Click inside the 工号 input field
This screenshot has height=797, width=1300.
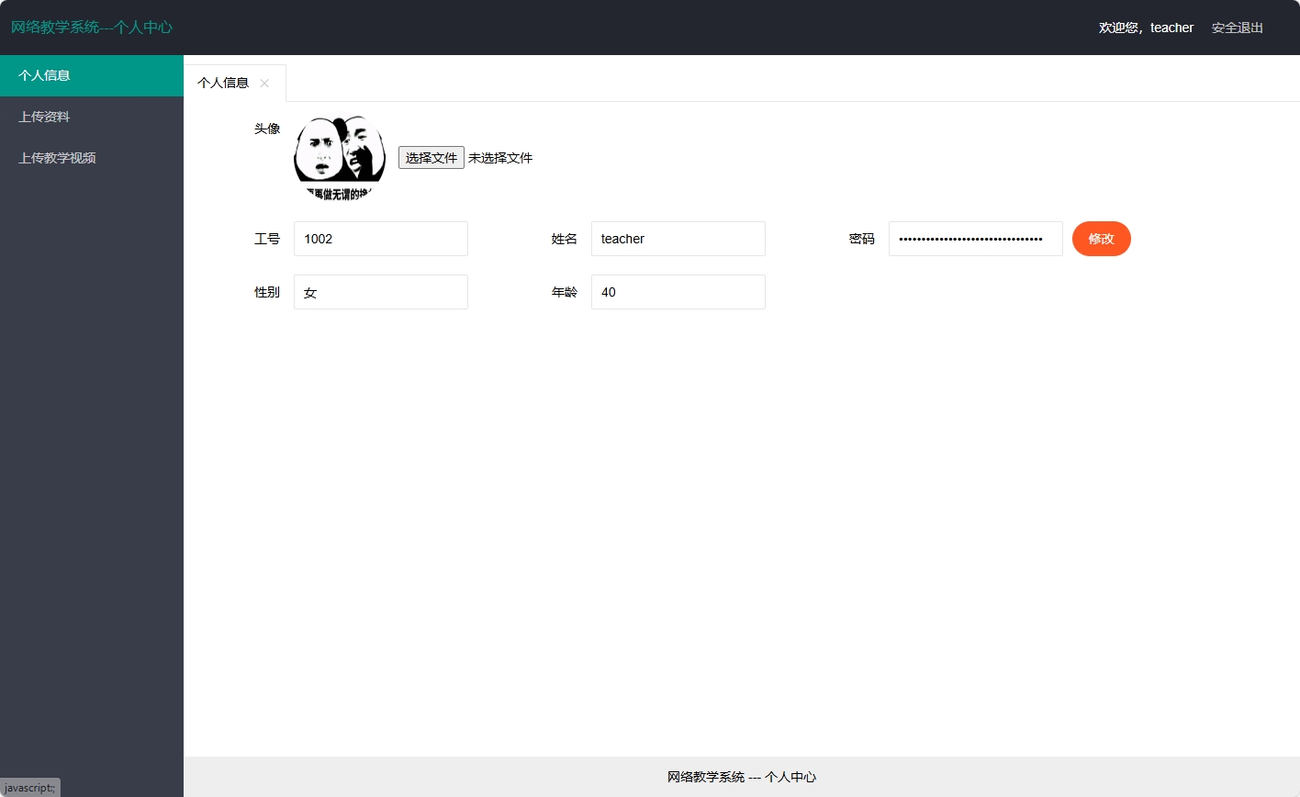pyautogui.click(x=380, y=239)
